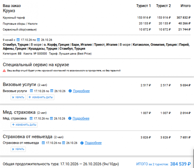Screen dimensions: 194x168
Task: Click medical insurance info icon
Action: (70, 118)
